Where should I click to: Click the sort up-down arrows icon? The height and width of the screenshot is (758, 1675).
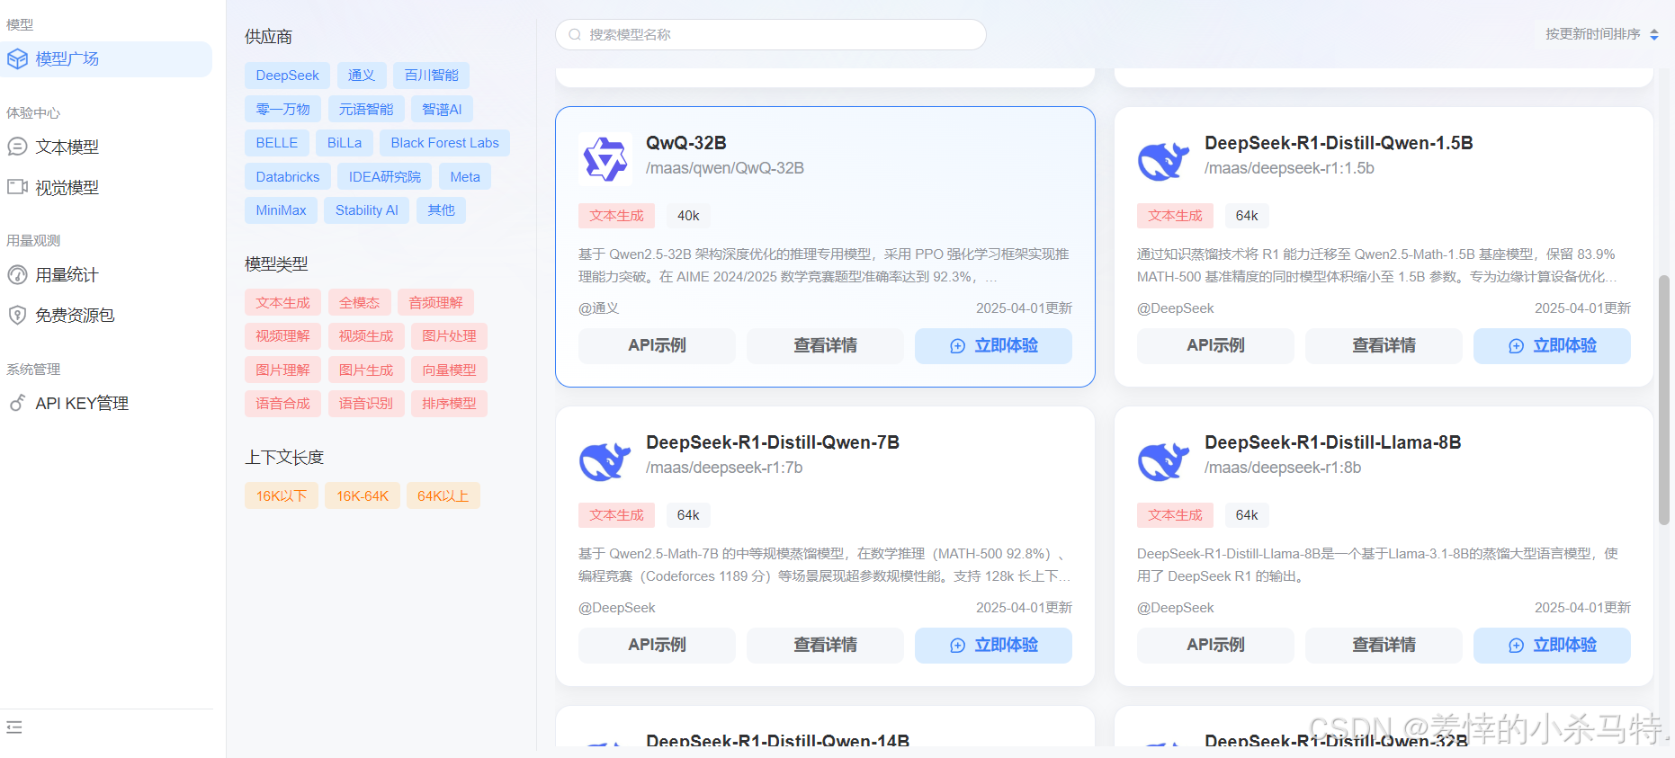coord(1653,34)
